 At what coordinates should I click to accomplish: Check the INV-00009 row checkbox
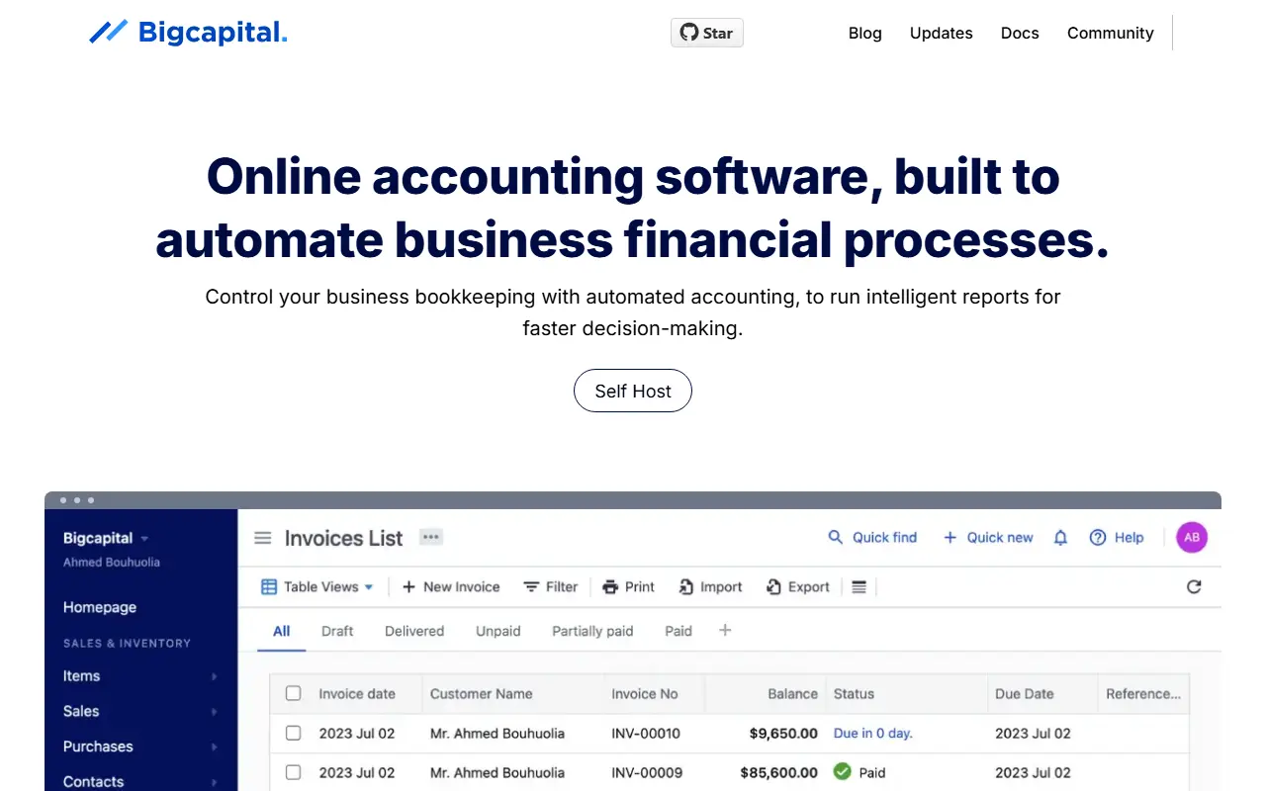[x=293, y=772]
